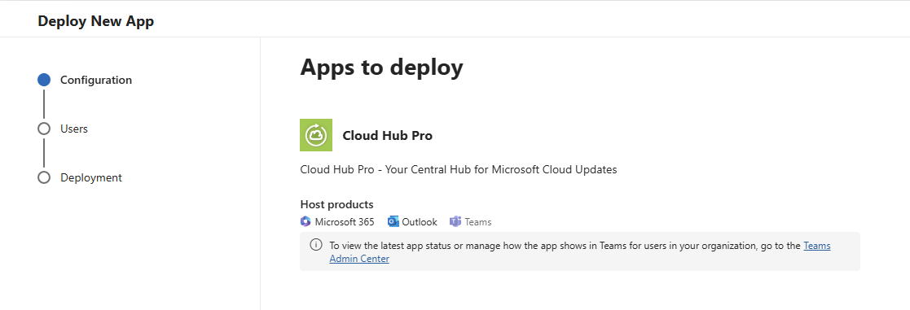Click the 'Apps to deploy' heading

point(382,68)
